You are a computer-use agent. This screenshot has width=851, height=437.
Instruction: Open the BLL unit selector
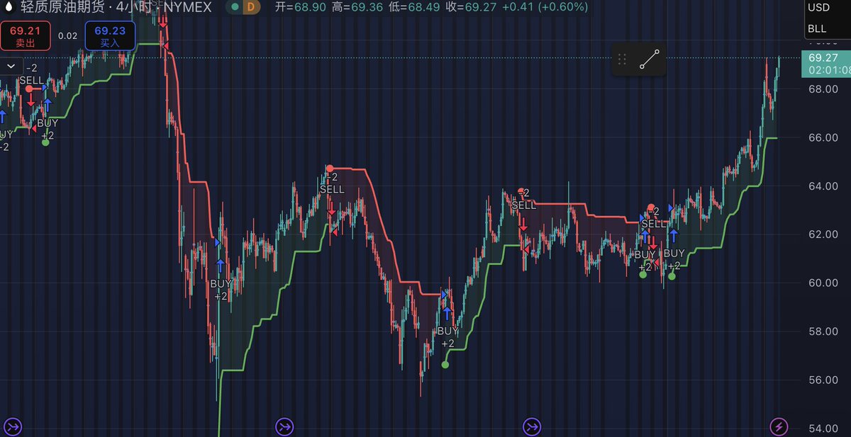(x=817, y=29)
